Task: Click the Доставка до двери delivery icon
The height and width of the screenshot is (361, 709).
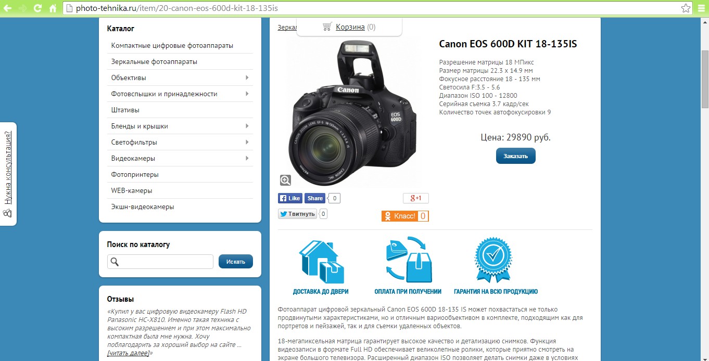Action: [x=320, y=259]
